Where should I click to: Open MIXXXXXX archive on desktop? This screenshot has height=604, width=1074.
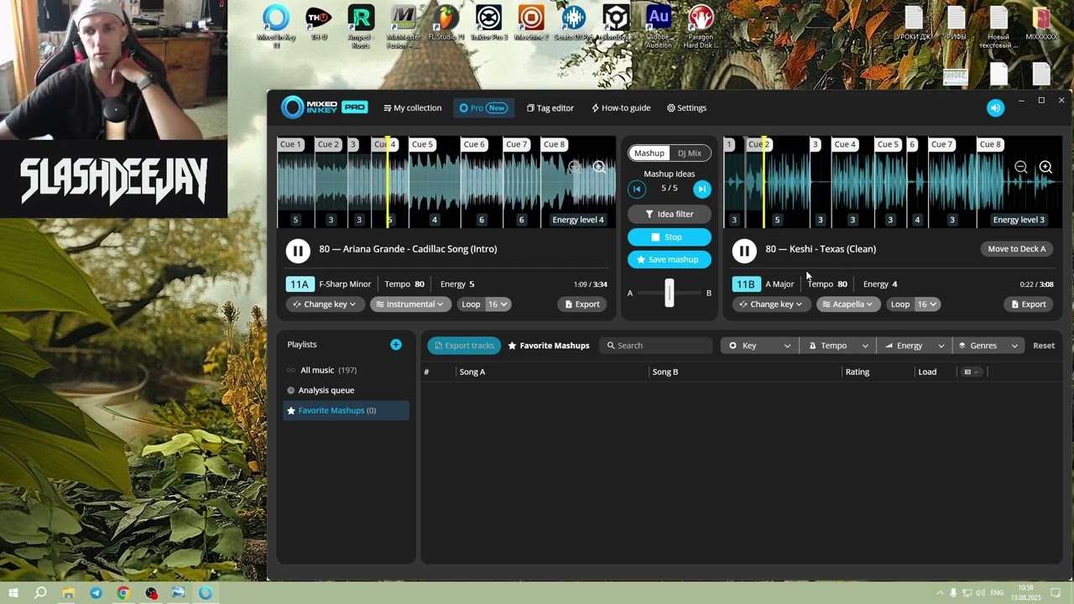click(1041, 23)
